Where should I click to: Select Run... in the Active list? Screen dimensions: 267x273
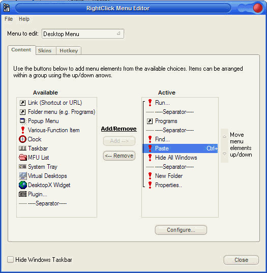click(x=162, y=103)
